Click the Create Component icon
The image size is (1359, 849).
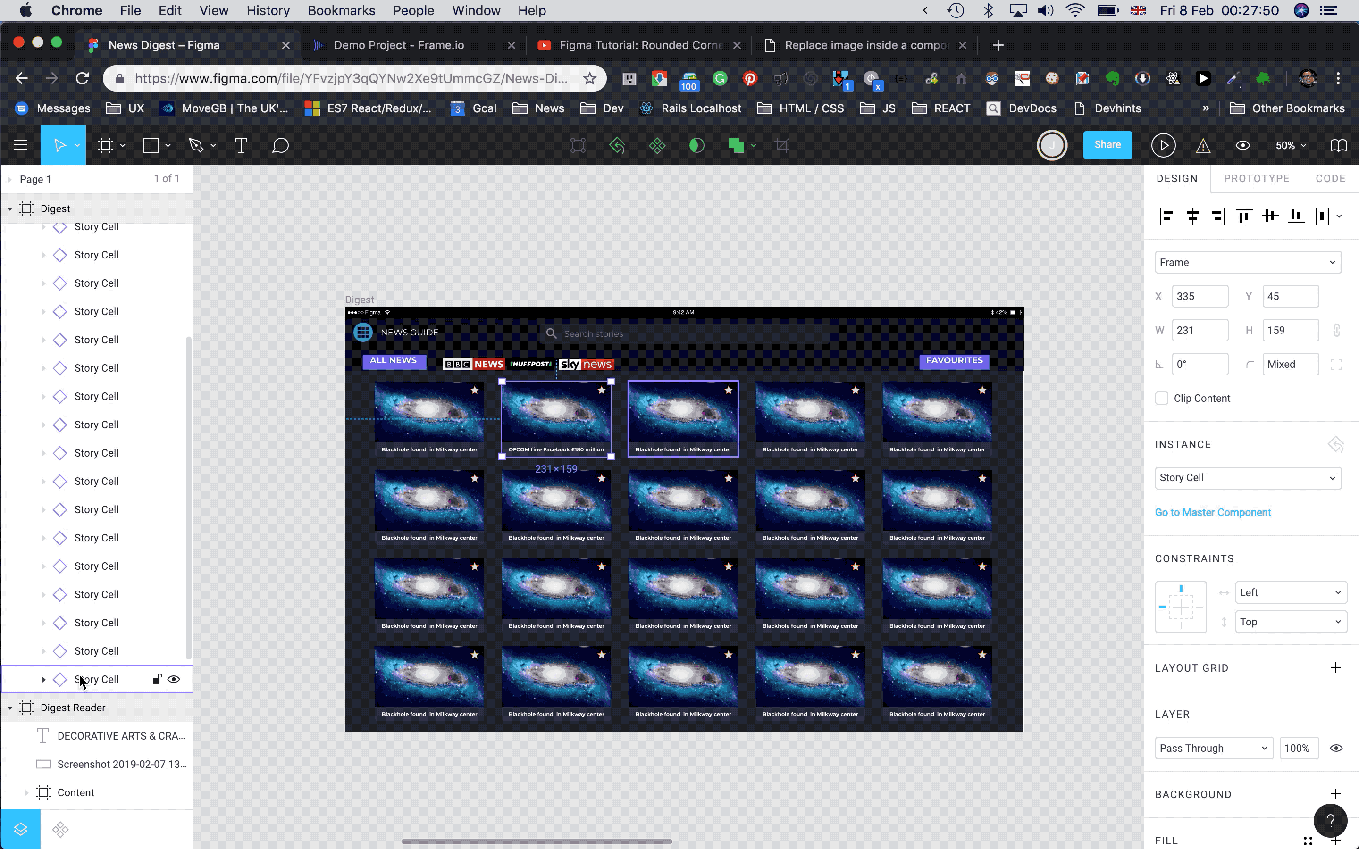click(657, 145)
